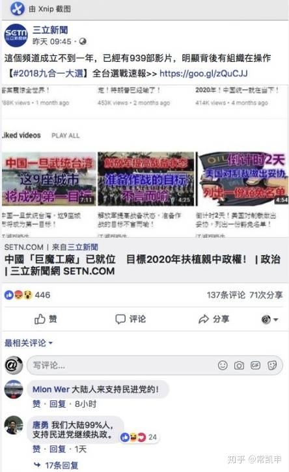Expand the 17条回复 replies
Screen dimensions: 289x472
[56, 465]
